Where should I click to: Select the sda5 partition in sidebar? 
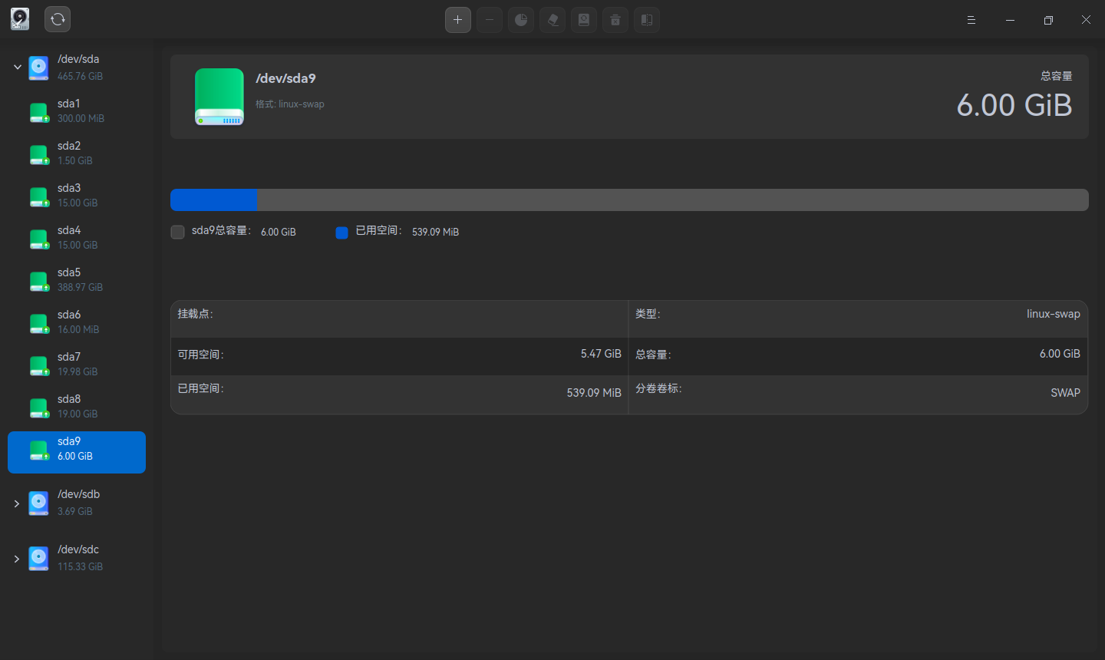click(77, 279)
